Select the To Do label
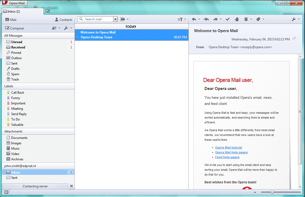Image resolution: width=305 pixels, height=197 pixels. 38,119
